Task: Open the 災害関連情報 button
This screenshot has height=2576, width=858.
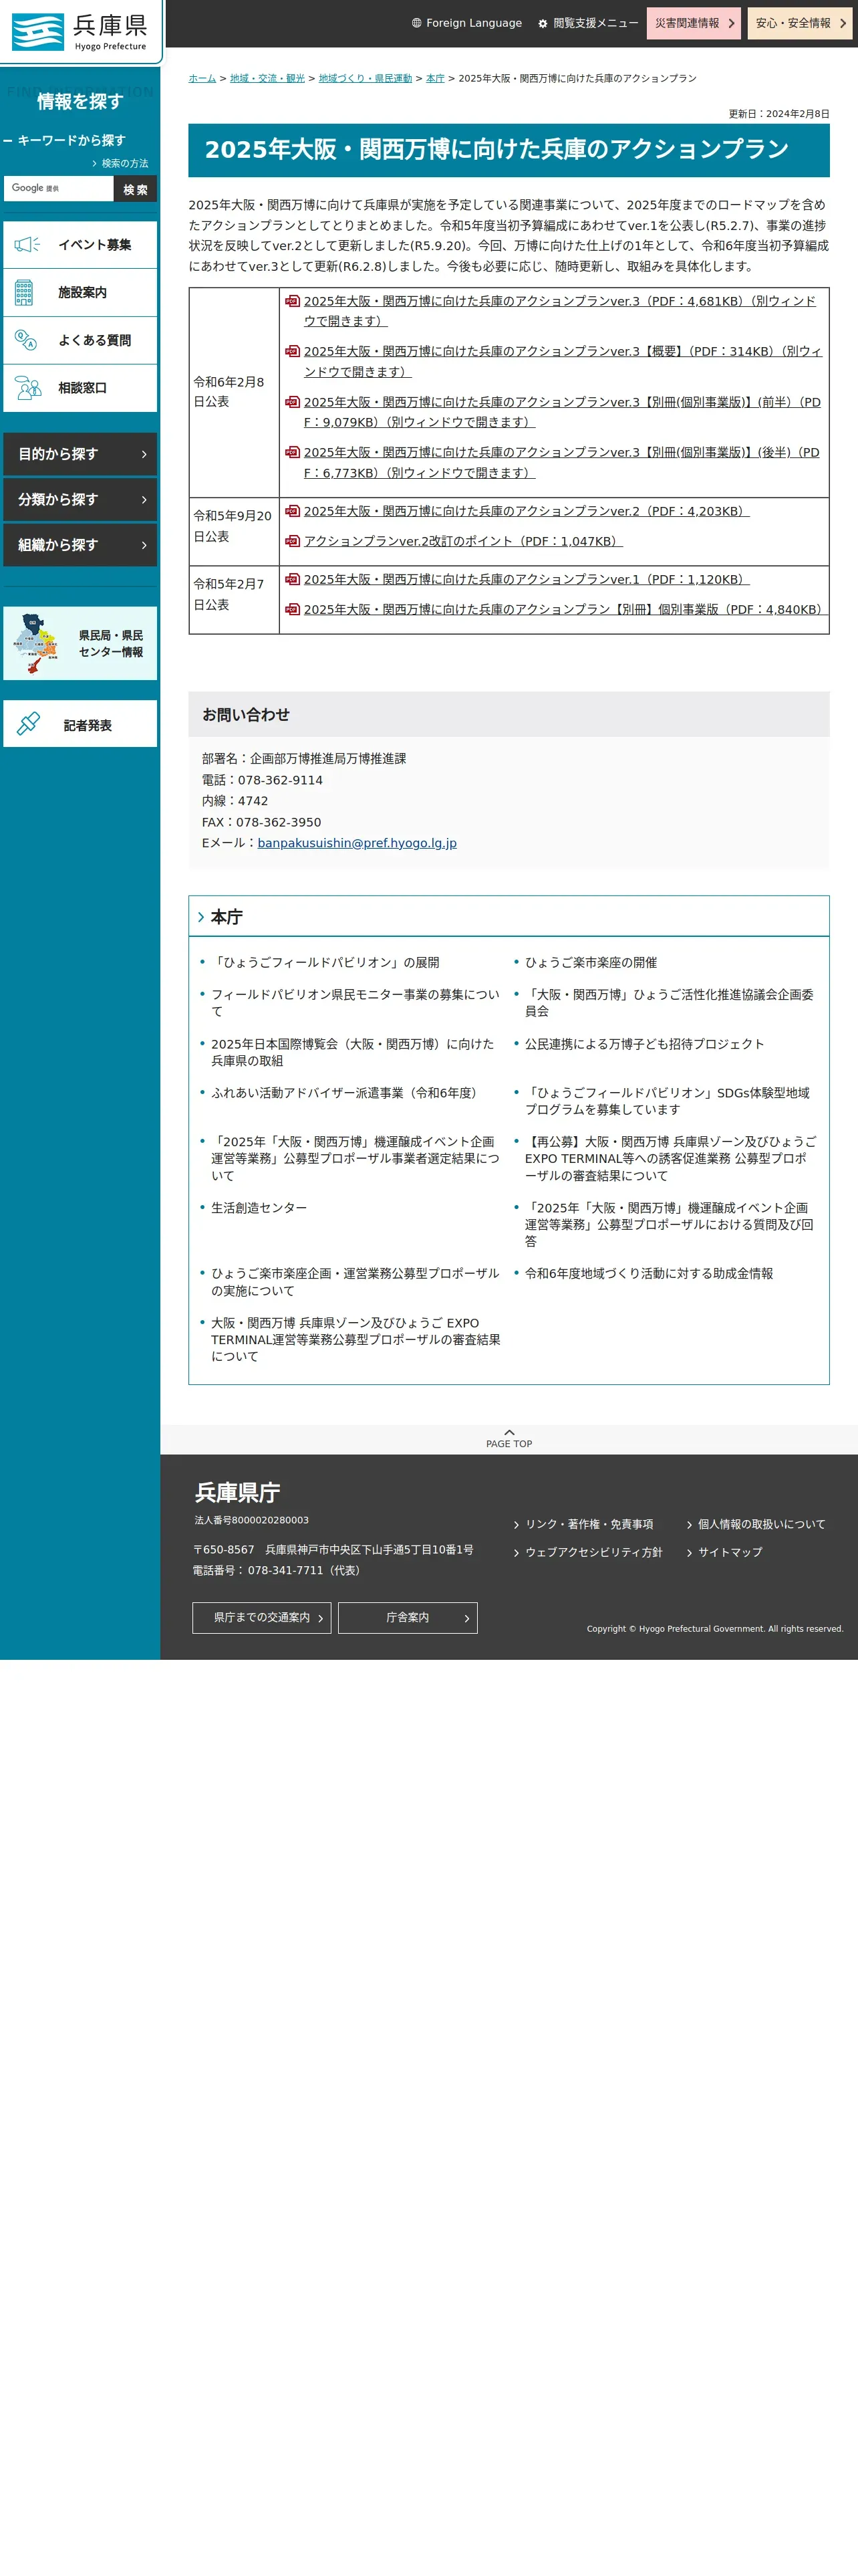Action: pos(694,23)
